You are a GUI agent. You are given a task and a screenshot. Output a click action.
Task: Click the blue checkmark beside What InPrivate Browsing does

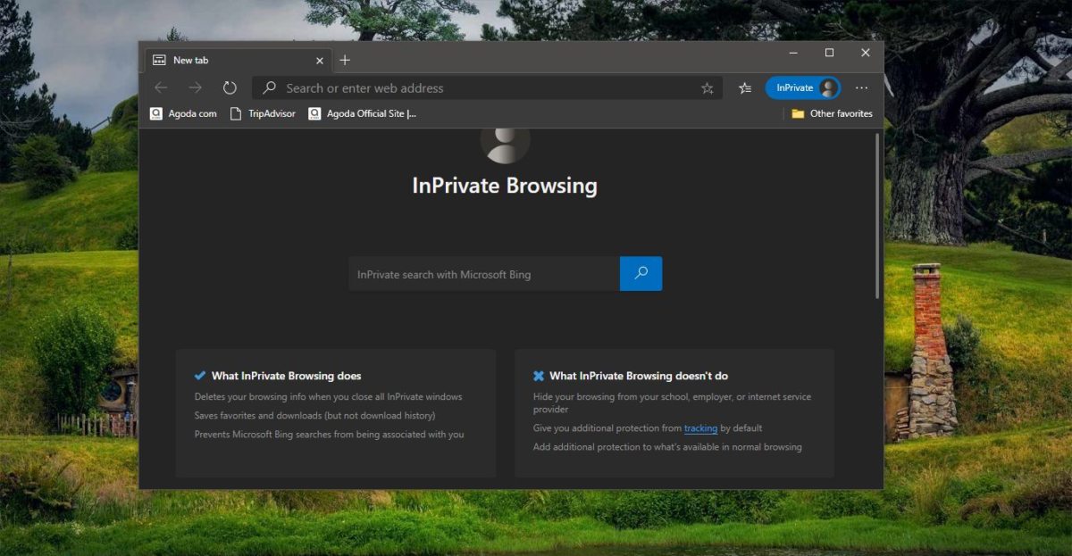[x=201, y=375]
